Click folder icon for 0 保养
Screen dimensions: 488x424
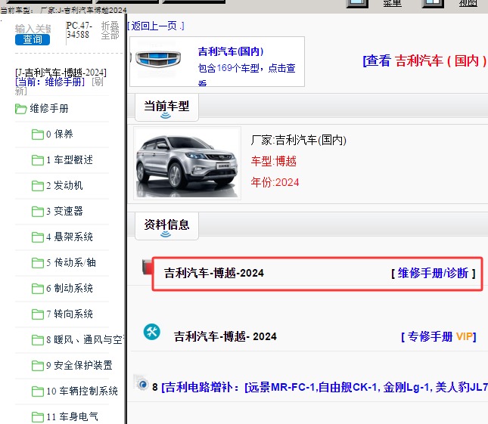pos(37,135)
